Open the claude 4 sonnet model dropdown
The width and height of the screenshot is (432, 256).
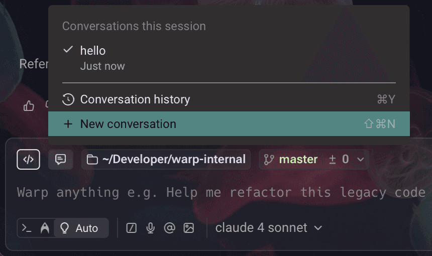tap(268, 228)
